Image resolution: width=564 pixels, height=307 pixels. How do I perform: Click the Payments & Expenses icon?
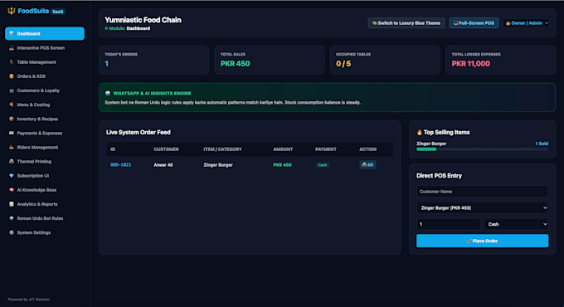[12, 133]
